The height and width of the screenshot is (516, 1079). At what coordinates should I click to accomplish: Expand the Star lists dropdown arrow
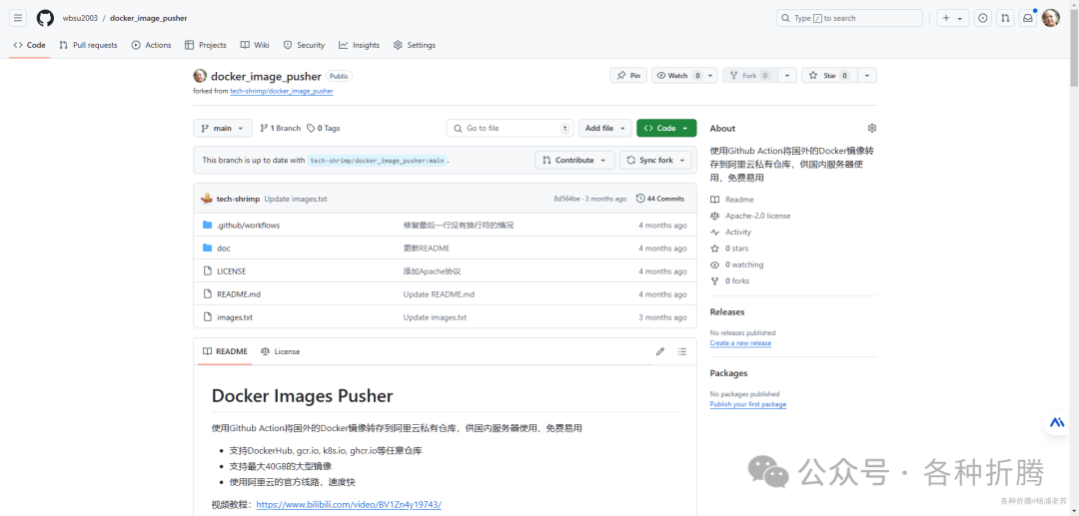point(867,76)
